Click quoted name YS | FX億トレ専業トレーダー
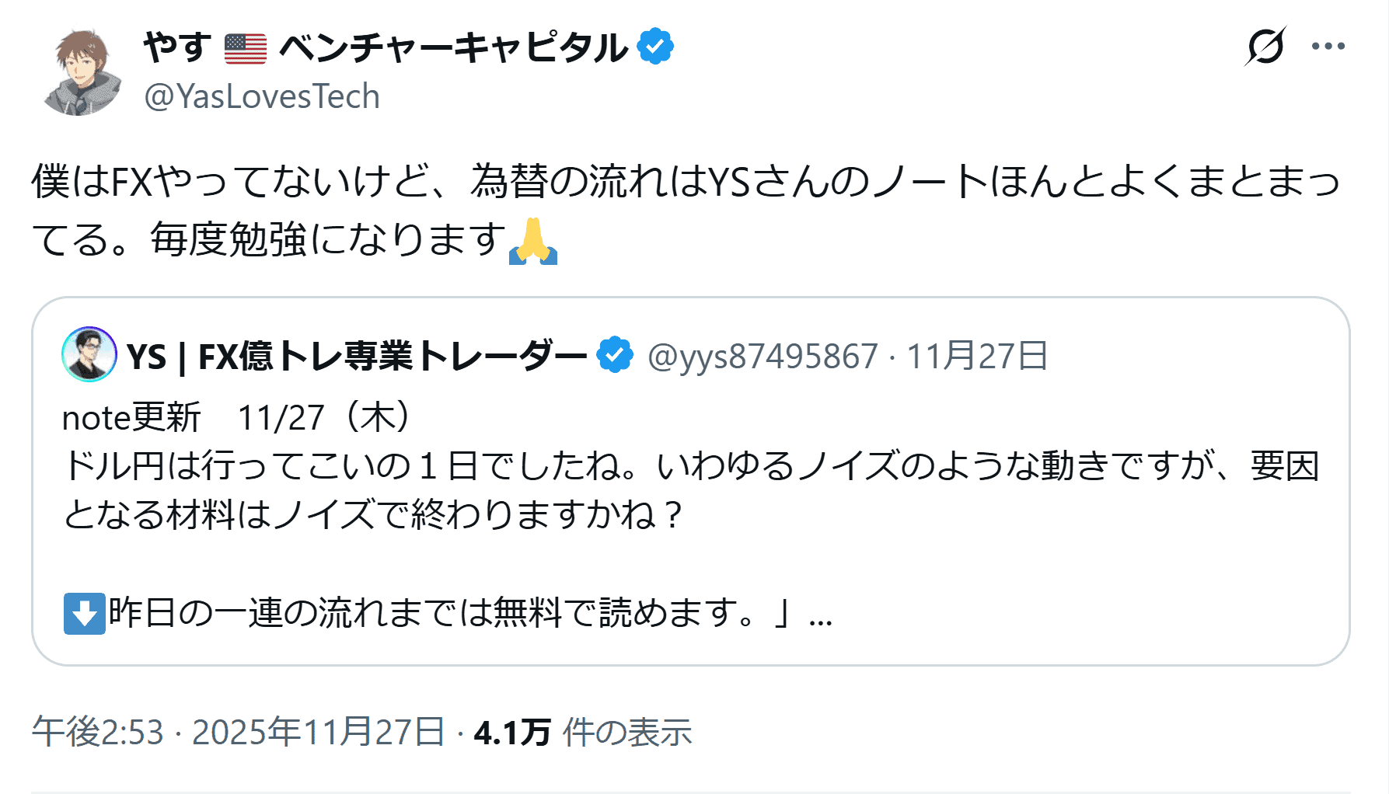Viewport: 1389px width, 794px height. (x=356, y=357)
